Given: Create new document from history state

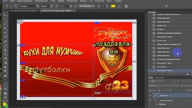Looking at the screenshot, I should click(187, 74).
